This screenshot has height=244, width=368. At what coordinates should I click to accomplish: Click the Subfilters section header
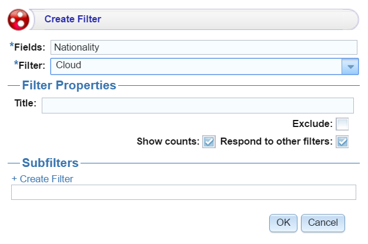coord(50,163)
